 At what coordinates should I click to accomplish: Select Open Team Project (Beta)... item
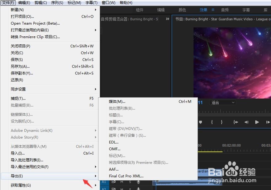(50, 23)
